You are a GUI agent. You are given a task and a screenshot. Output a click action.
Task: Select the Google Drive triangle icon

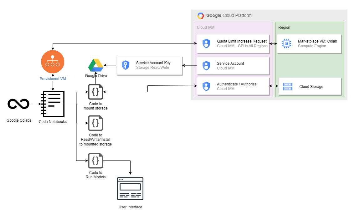(96, 65)
